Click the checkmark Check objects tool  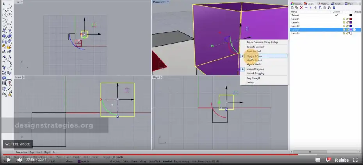click(9, 89)
